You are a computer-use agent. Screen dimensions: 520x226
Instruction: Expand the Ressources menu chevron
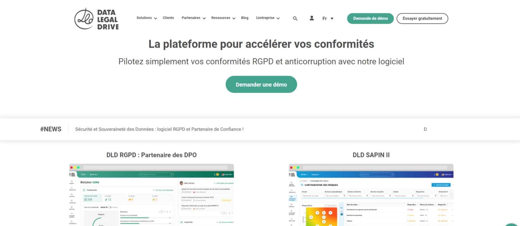coord(234,18)
